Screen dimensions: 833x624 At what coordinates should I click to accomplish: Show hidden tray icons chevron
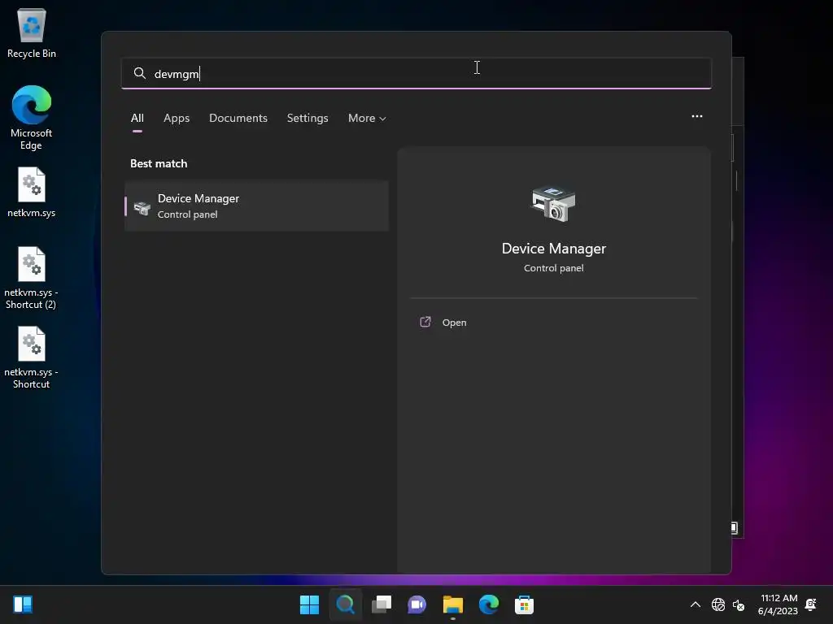[695, 604]
